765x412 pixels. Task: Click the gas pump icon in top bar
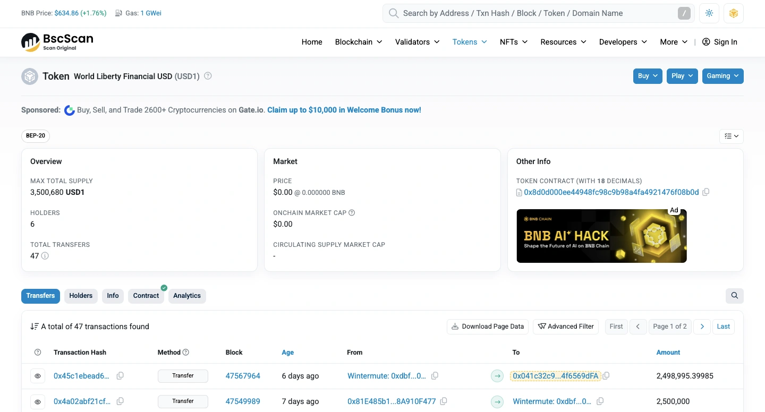pos(118,13)
